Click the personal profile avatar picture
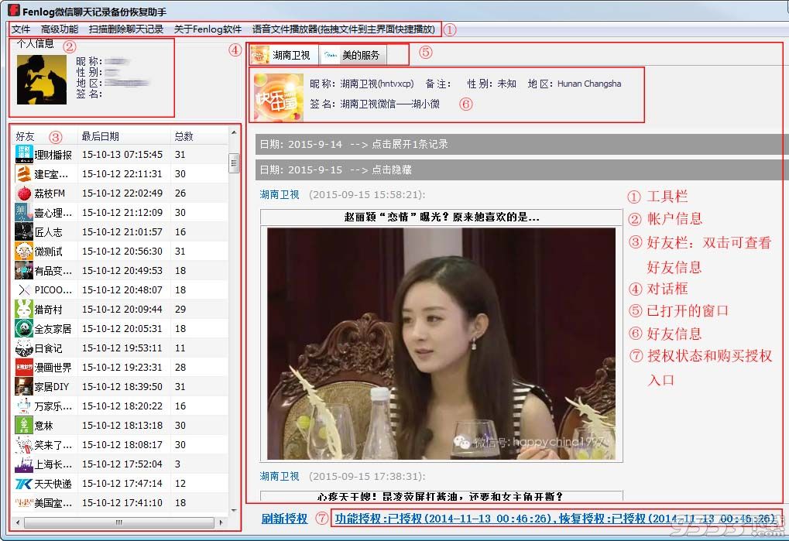Viewport: 789px width, 541px height. pyautogui.click(x=42, y=80)
